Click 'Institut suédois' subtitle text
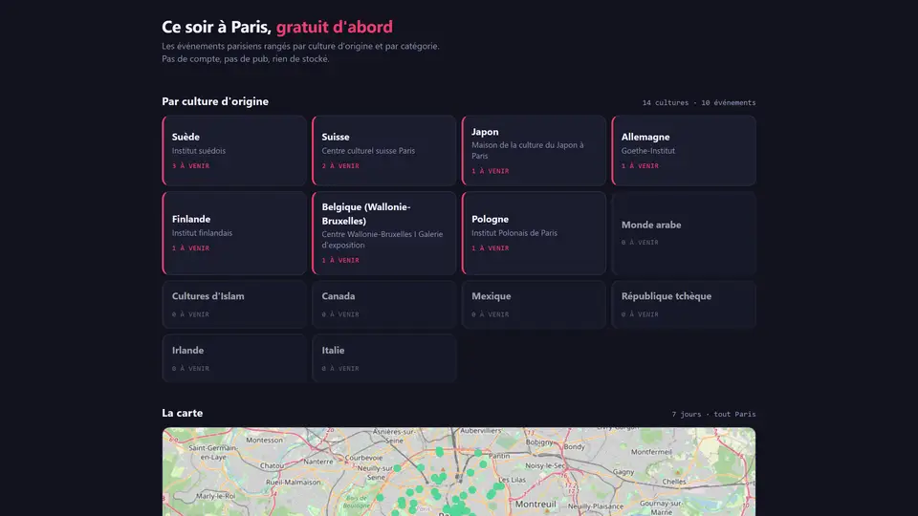Viewport: 918px width, 516px height. coord(199,150)
